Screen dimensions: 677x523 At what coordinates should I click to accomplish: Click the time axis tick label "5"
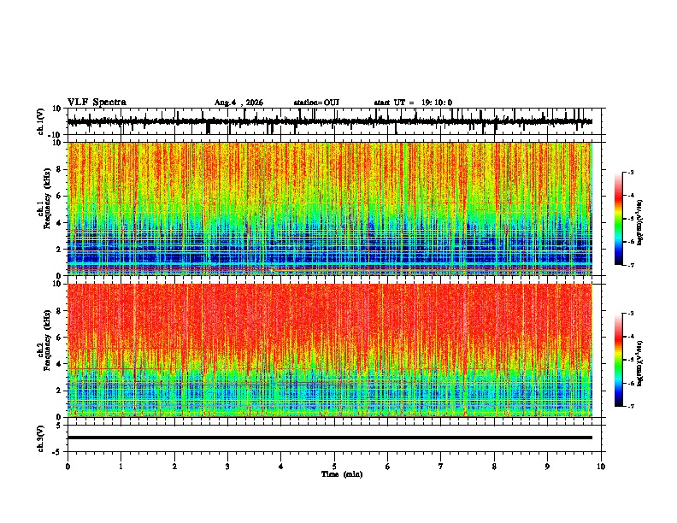[x=334, y=467]
